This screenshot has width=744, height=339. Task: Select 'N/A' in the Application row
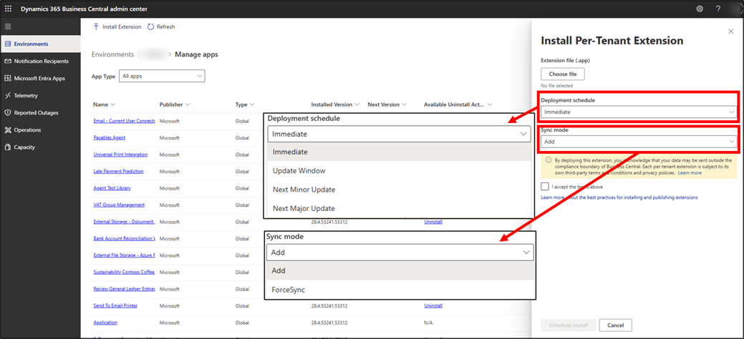pos(428,323)
